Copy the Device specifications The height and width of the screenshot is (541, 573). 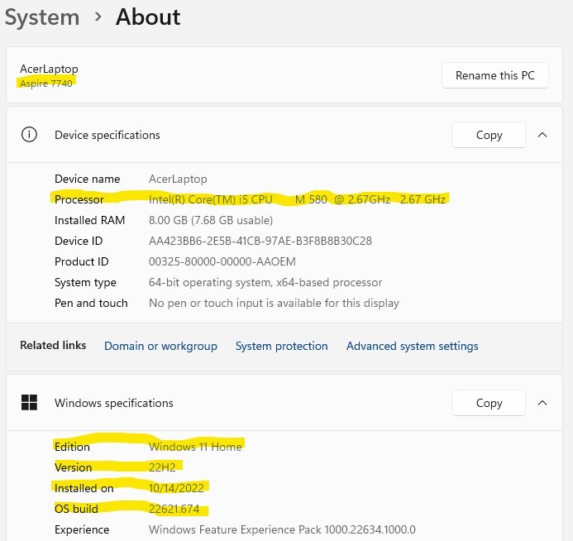point(489,135)
